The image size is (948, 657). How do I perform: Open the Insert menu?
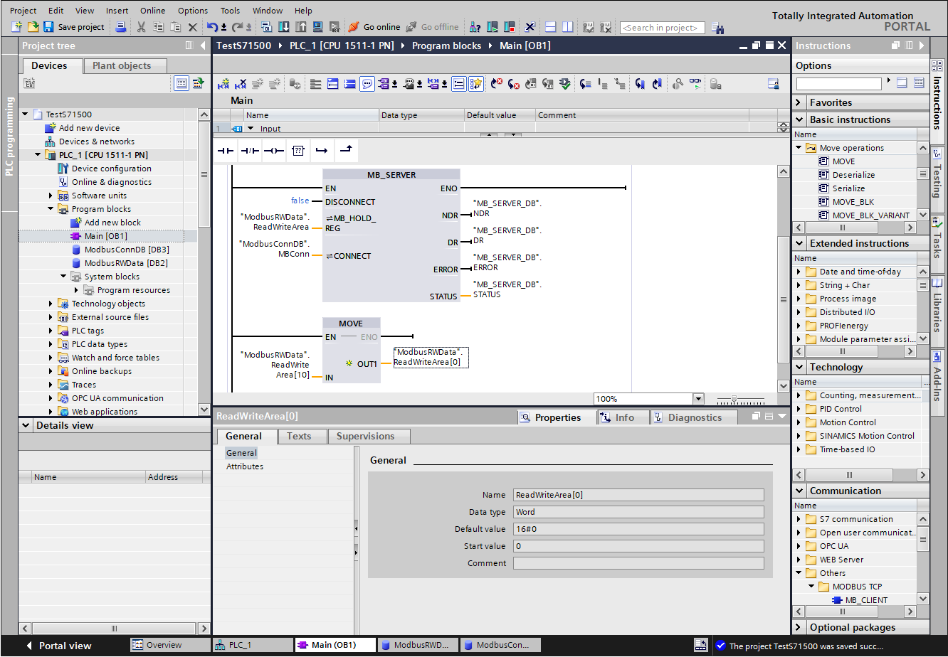[x=117, y=11]
